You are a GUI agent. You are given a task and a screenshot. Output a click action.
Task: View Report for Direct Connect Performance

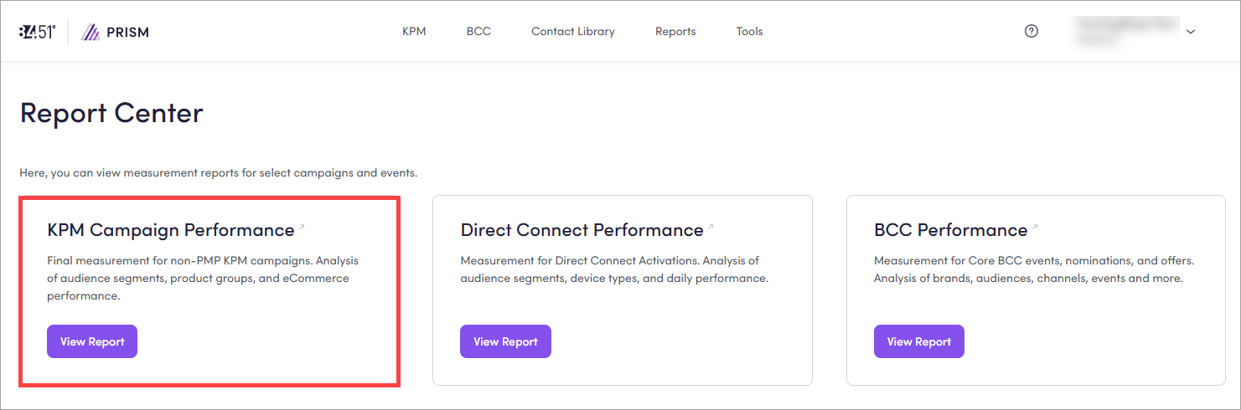coord(505,341)
